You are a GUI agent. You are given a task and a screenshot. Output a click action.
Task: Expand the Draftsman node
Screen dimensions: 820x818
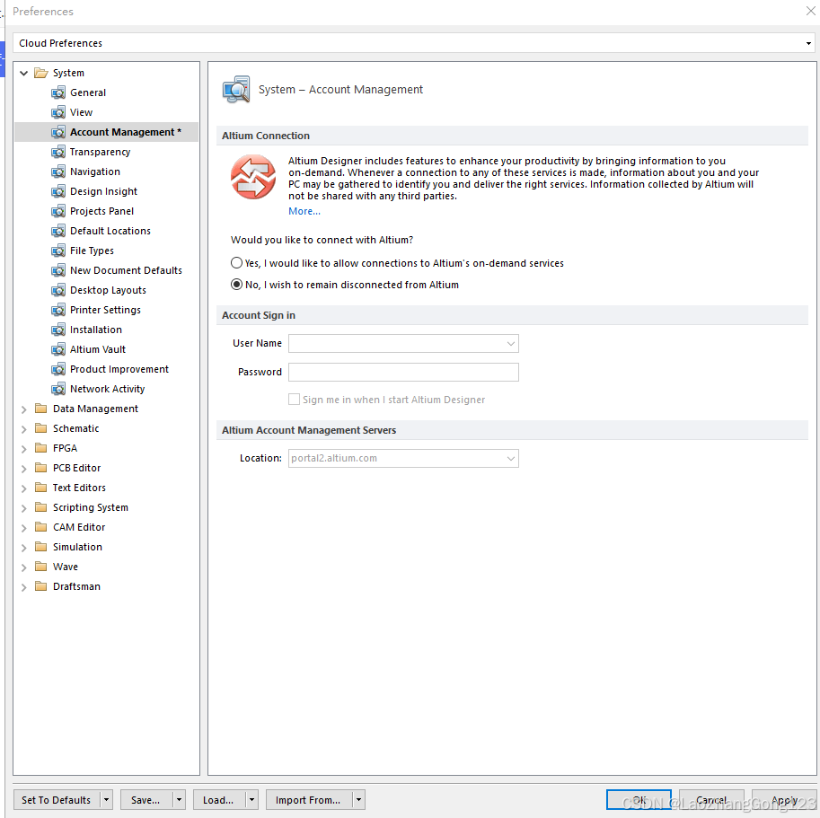click(x=23, y=587)
